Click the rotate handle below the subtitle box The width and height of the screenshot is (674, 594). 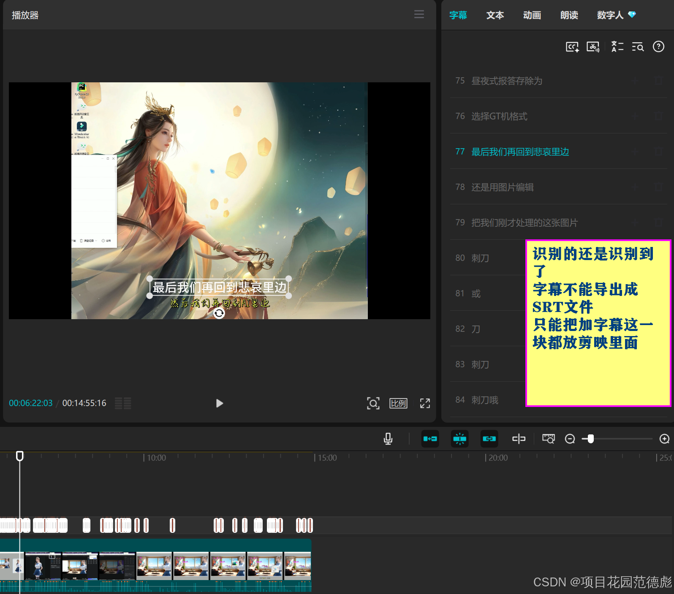click(x=219, y=313)
